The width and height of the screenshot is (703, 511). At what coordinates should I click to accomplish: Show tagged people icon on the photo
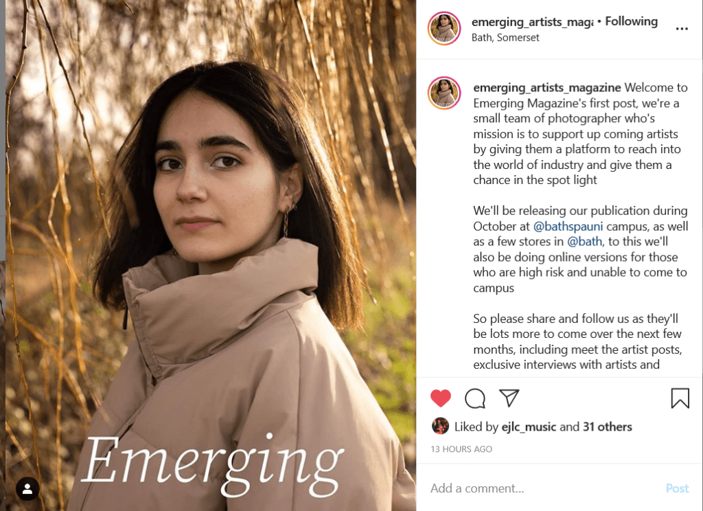27,488
